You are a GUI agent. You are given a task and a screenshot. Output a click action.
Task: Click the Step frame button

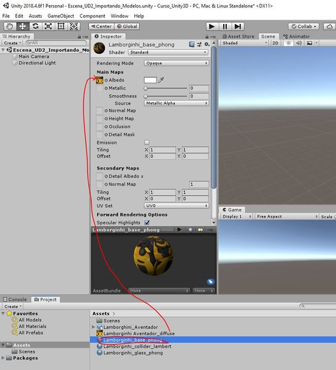click(237, 27)
